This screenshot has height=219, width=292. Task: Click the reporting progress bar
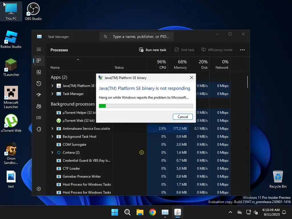point(146,106)
